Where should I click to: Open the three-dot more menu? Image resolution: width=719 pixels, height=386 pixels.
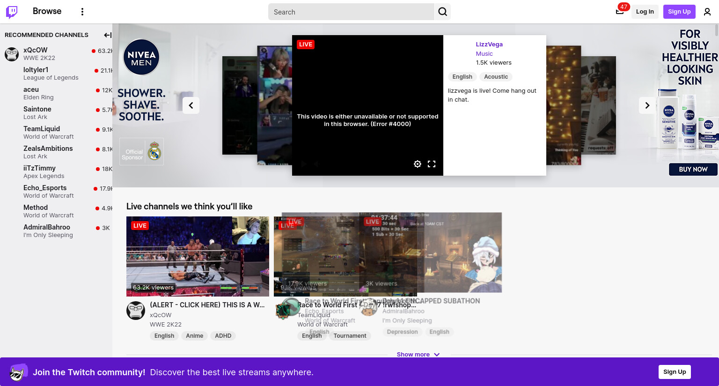(x=82, y=12)
